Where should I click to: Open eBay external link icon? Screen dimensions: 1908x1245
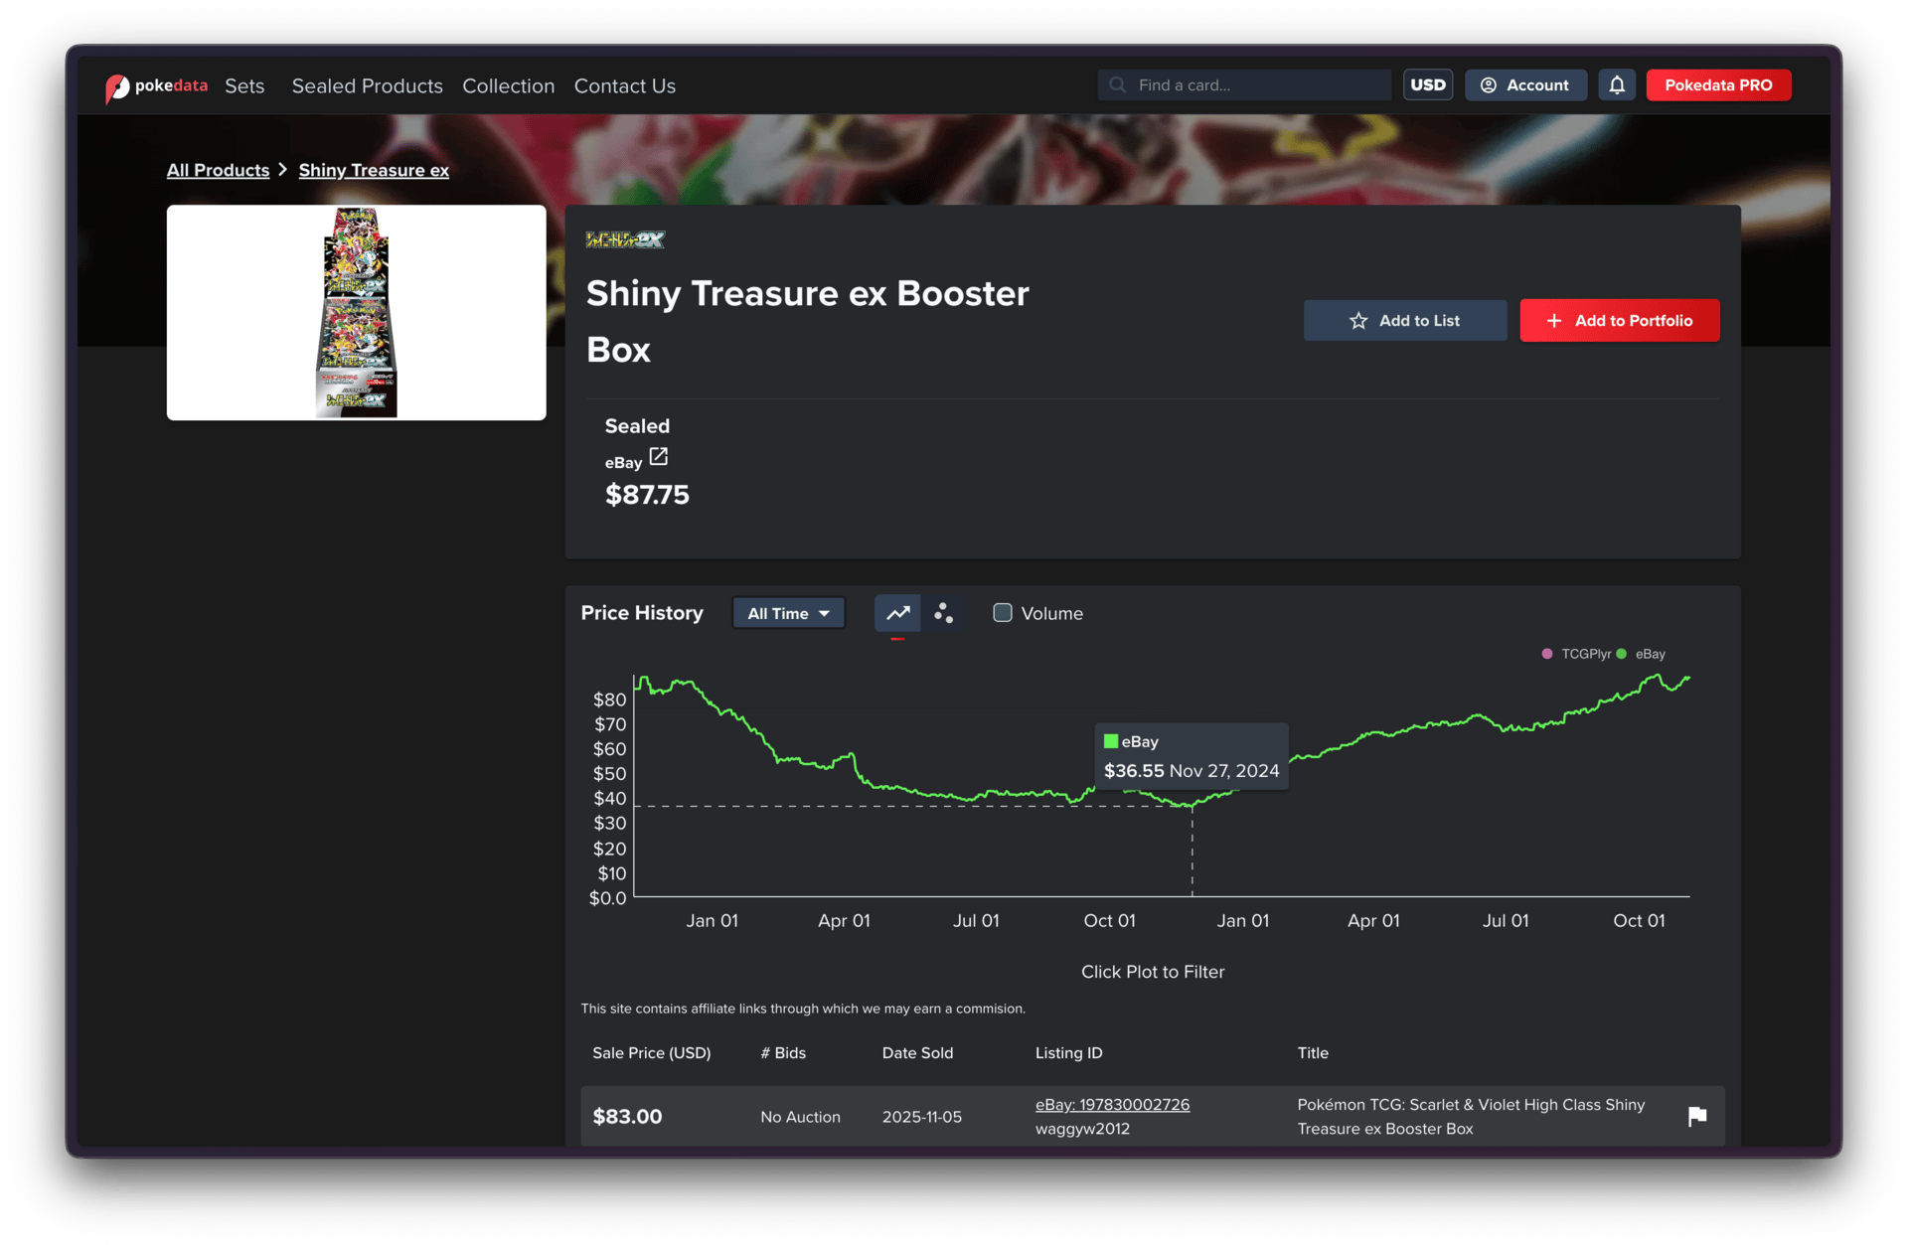[658, 457]
